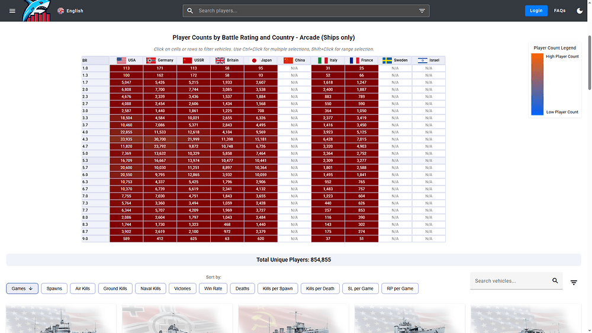Open search filter options in top search bar

(422, 11)
